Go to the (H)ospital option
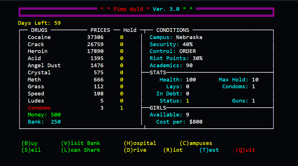Screen dimensions: 298x166 tap(140, 143)
